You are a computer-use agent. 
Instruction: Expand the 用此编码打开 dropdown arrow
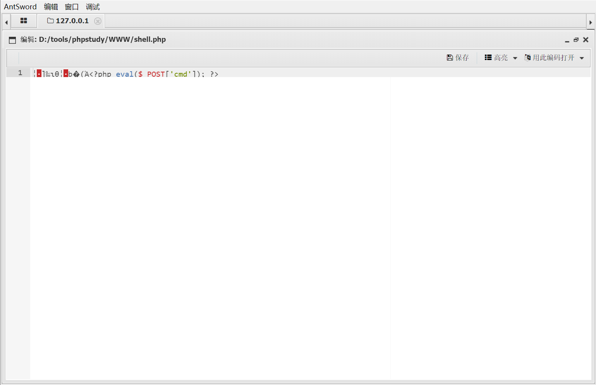[x=582, y=58]
